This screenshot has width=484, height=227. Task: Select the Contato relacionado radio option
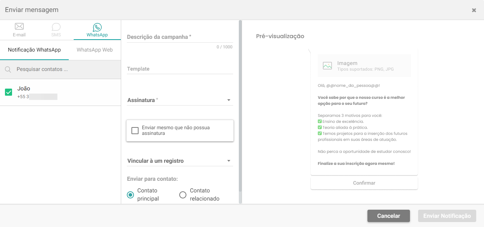click(183, 195)
